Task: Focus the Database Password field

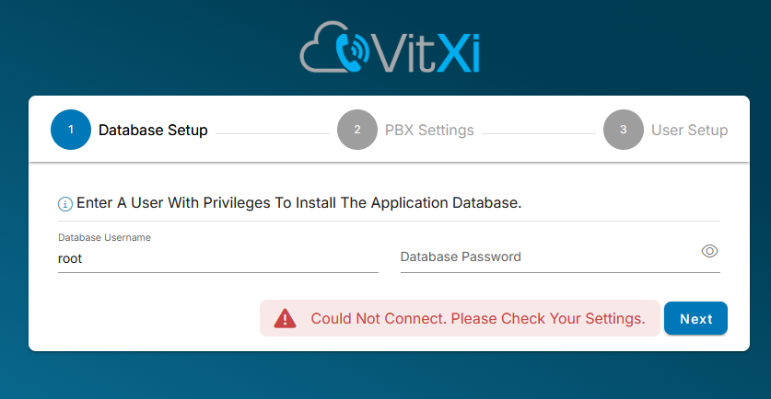Action: click(x=543, y=257)
